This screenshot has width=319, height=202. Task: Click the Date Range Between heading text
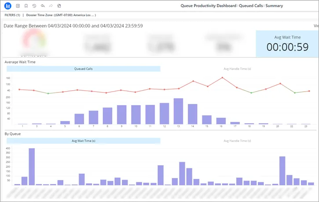[73, 26]
